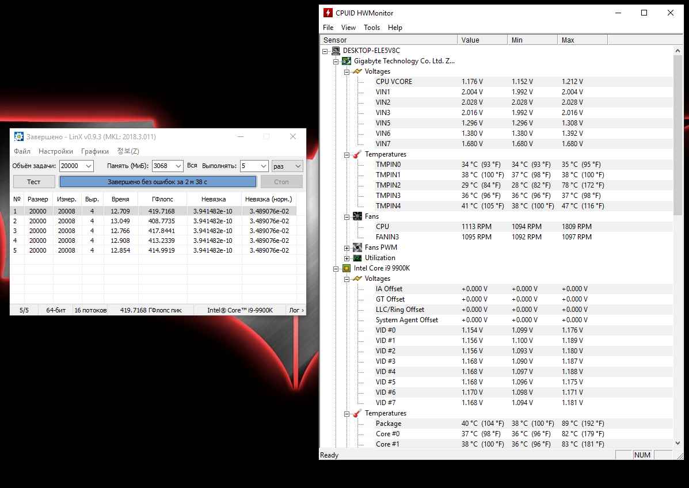Open the HWMonitor Tools menu
Image resolution: width=689 pixels, height=488 pixels.
pyautogui.click(x=372, y=27)
